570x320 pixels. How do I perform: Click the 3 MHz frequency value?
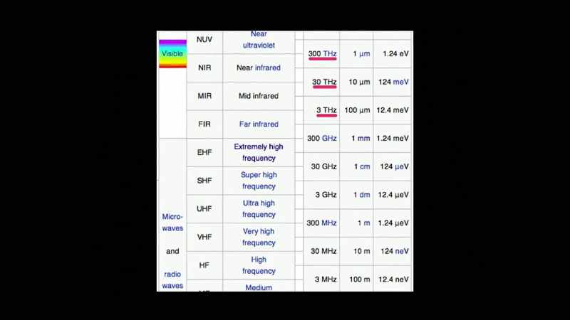tap(326, 279)
